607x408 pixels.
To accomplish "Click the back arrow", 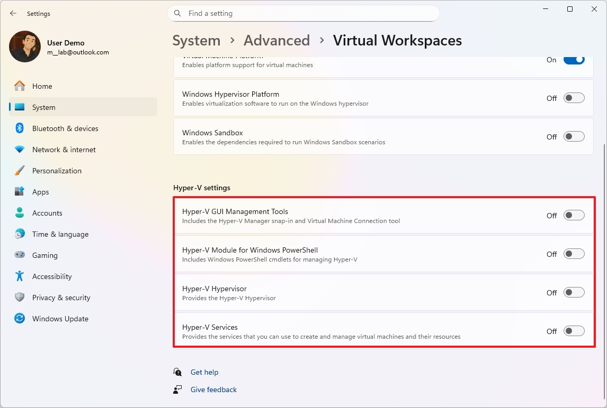I will tap(13, 13).
